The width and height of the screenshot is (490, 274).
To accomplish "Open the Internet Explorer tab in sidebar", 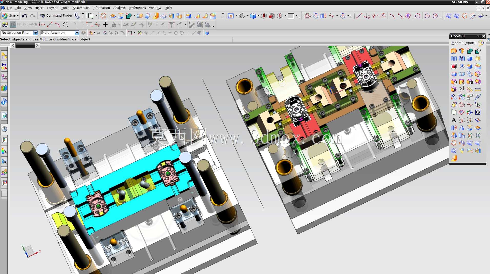I will click(x=4, y=116).
